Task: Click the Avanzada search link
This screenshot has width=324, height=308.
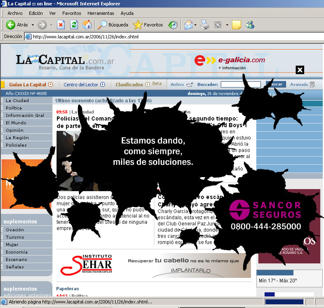Action: 299,84
